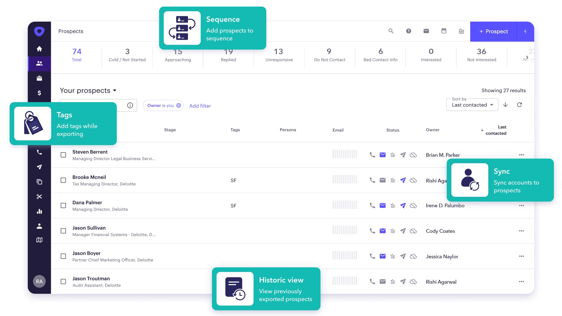
Task: Open the bar chart Reports sidebar icon
Action: [39, 211]
